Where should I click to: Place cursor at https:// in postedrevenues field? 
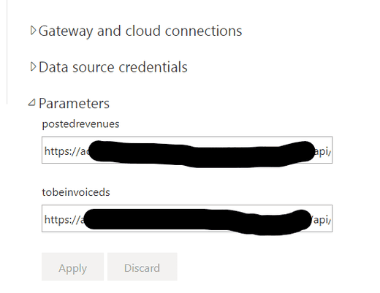pos(61,151)
